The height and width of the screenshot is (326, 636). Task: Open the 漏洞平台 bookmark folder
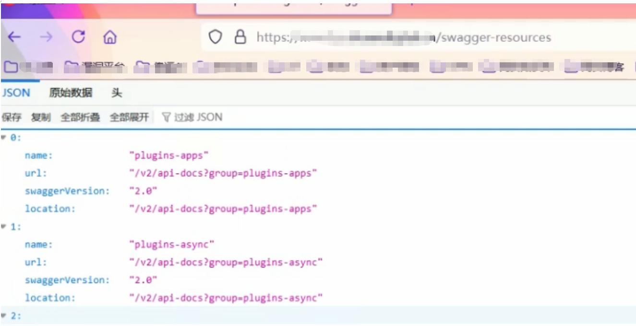(x=95, y=68)
